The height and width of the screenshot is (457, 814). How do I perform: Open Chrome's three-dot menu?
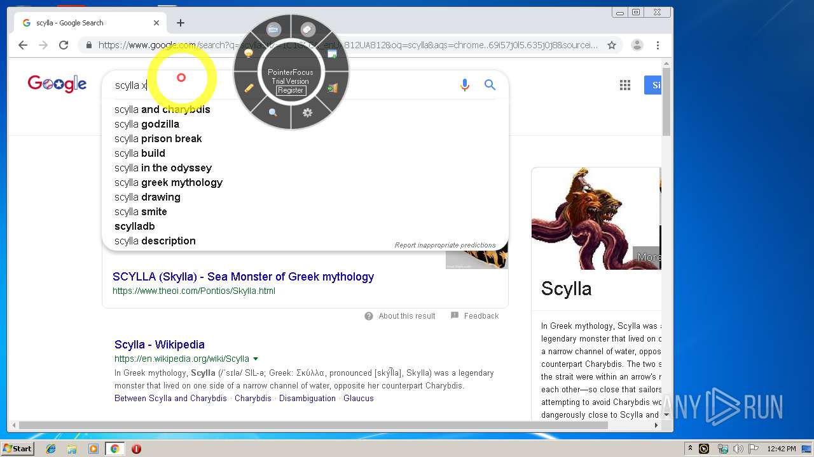tap(658, 45)
